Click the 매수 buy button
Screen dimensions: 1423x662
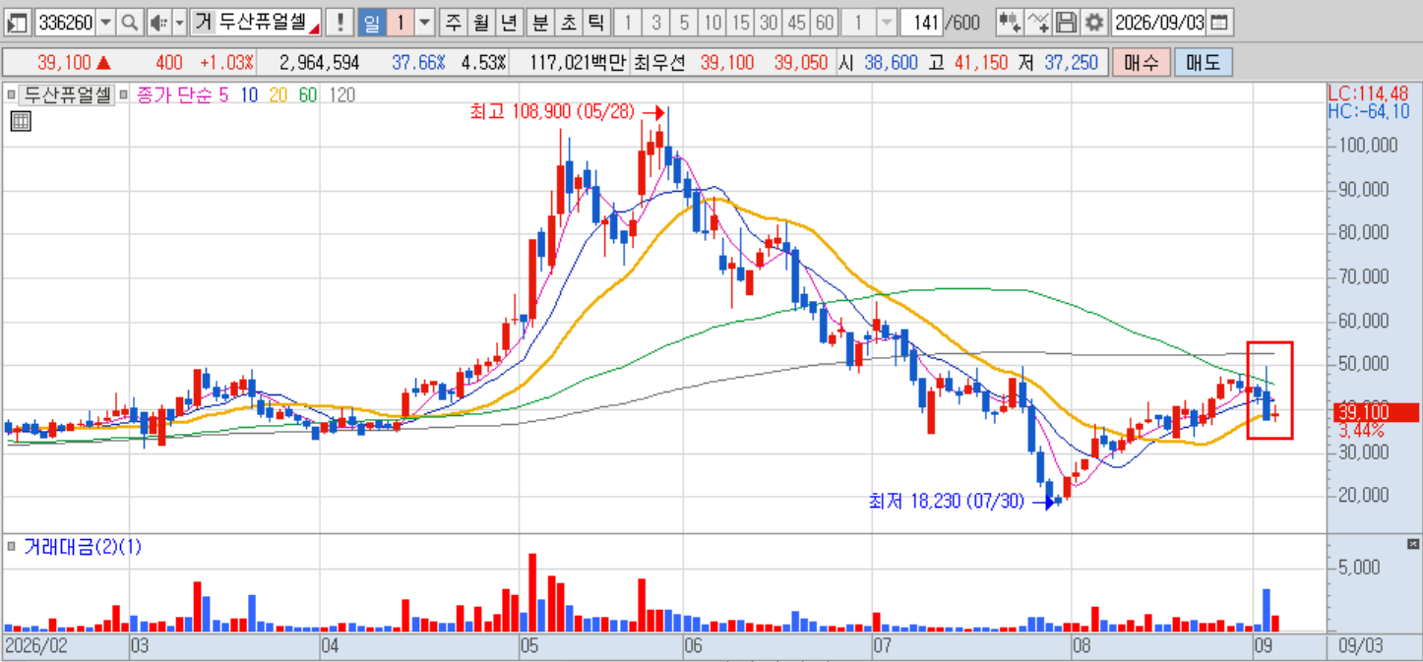[x=1142, y=63]
